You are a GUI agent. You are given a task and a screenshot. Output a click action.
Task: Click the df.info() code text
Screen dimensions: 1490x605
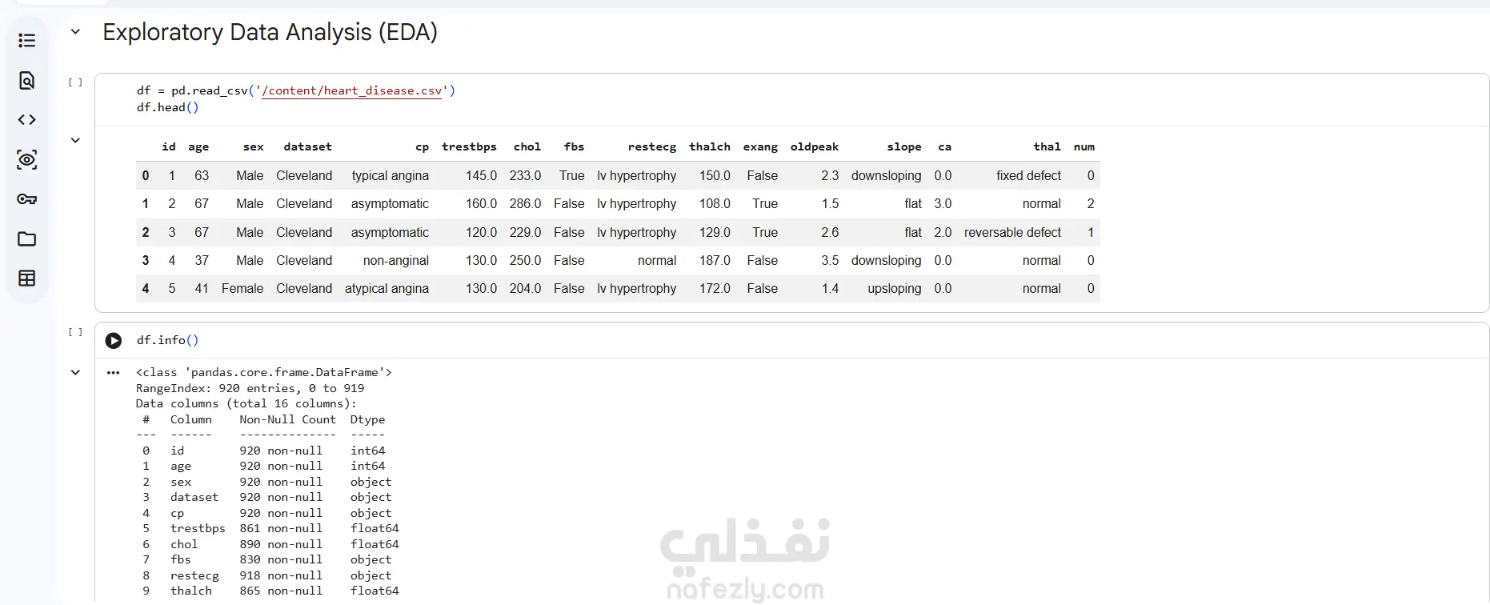tap(167, 340)
